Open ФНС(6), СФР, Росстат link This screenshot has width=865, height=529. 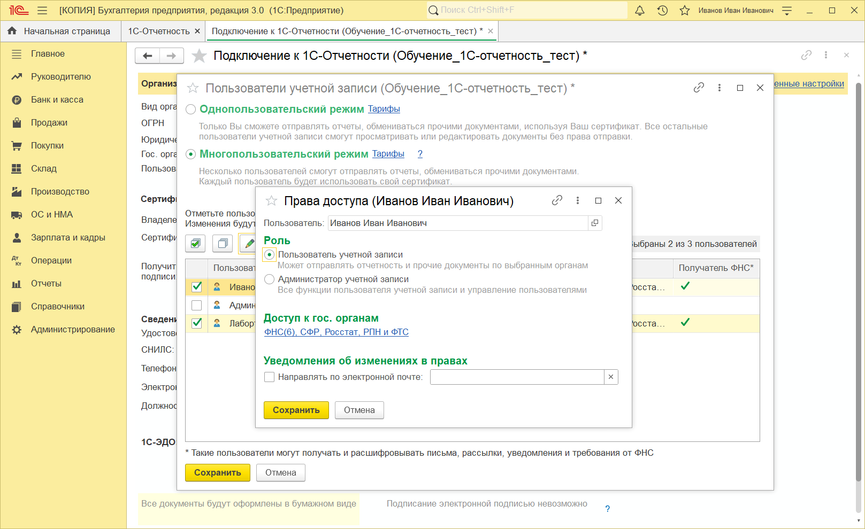(x=336, y=332)
